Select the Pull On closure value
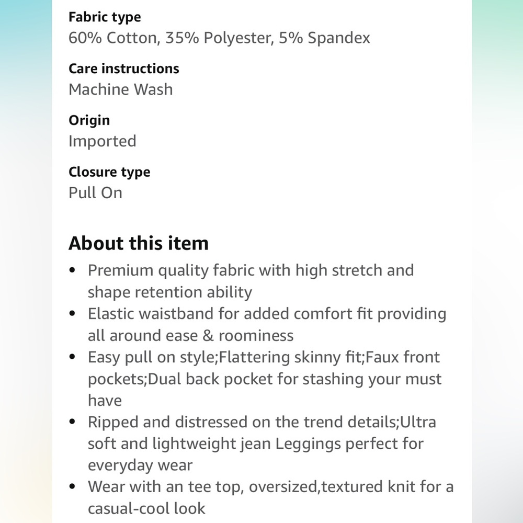Screen dimensions: 523x523 click(x=95, y=193)
